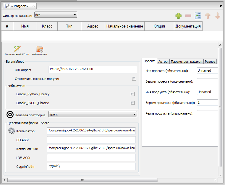Screen dimensions: 225x185
Task: Enable the Enable_Python_Library checkbox
Action: click(132, 94)
